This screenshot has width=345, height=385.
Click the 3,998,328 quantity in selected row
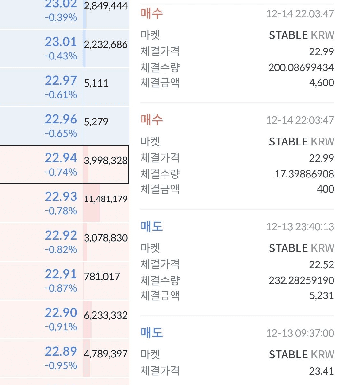click(x=106, y=161)
